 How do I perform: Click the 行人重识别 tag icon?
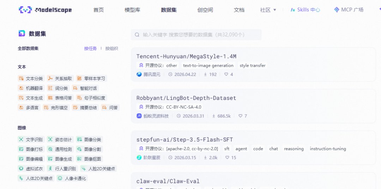tap(50, 169)
